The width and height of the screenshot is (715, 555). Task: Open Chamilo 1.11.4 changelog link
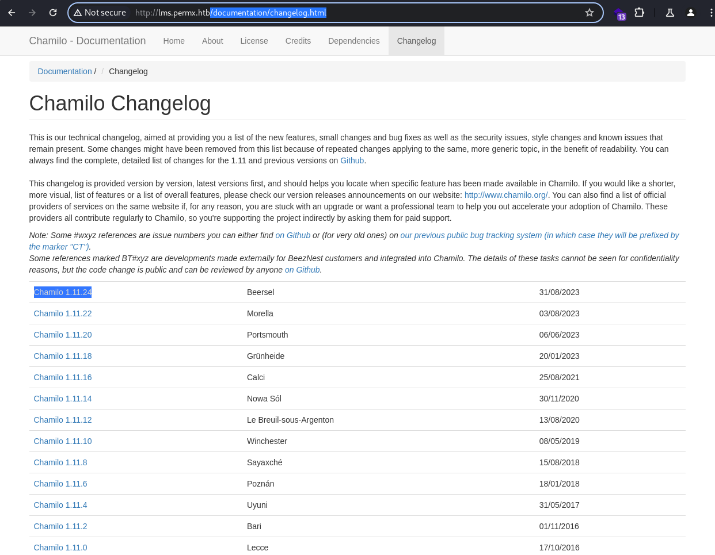pos(60,505)
